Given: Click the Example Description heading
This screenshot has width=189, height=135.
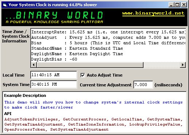Looking at the screenshot, I should pos(25,95).
